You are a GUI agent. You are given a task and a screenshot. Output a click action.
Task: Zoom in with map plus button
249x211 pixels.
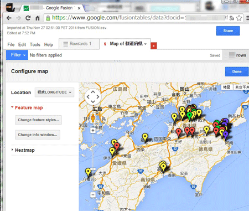(93, 131)
